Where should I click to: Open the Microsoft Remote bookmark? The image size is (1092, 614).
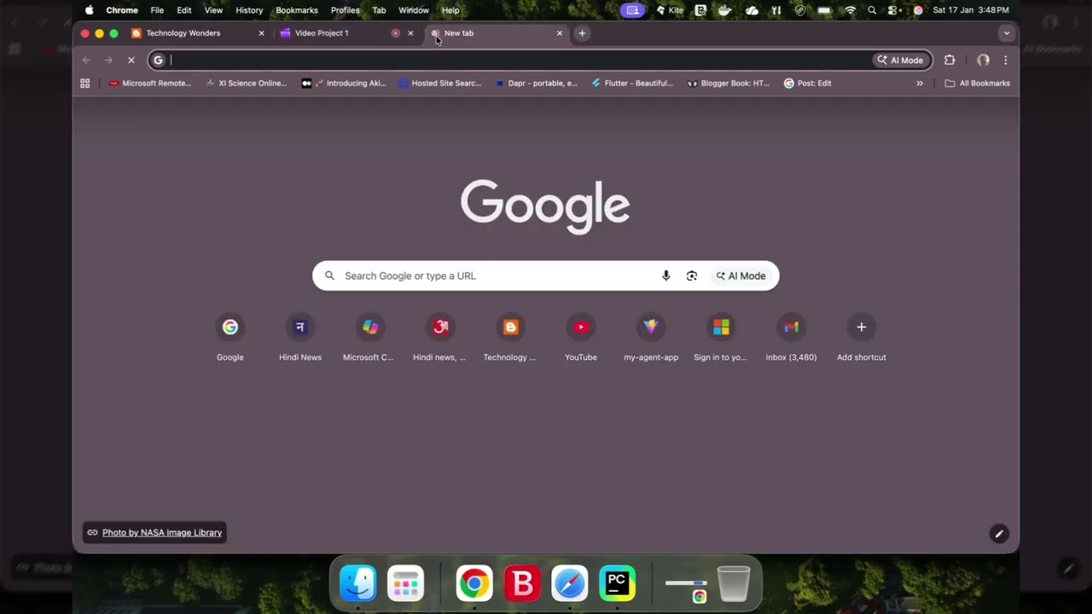[x=150, y=83]
